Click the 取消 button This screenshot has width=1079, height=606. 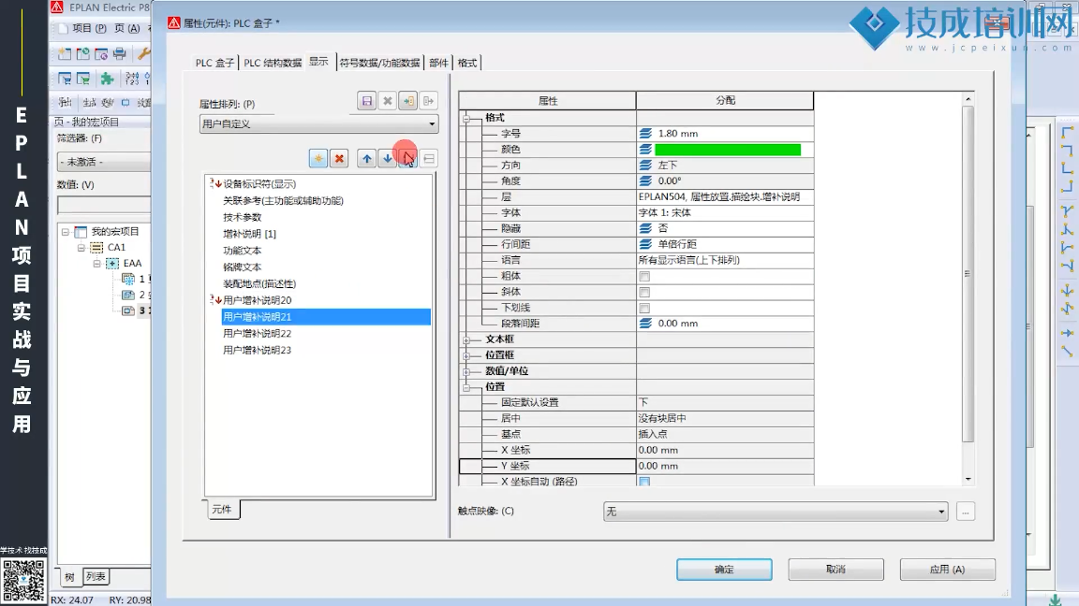click(x=835, y=570)
